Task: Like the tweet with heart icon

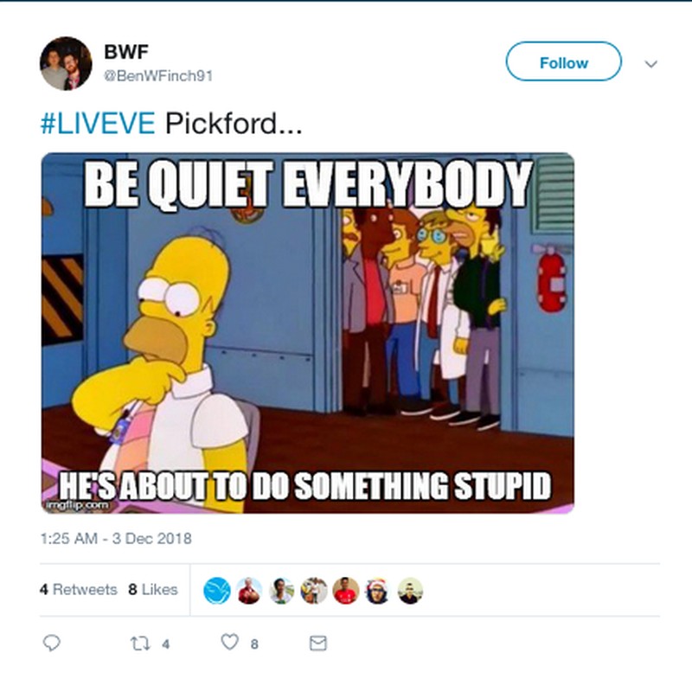Action: [x=229, y=642]
